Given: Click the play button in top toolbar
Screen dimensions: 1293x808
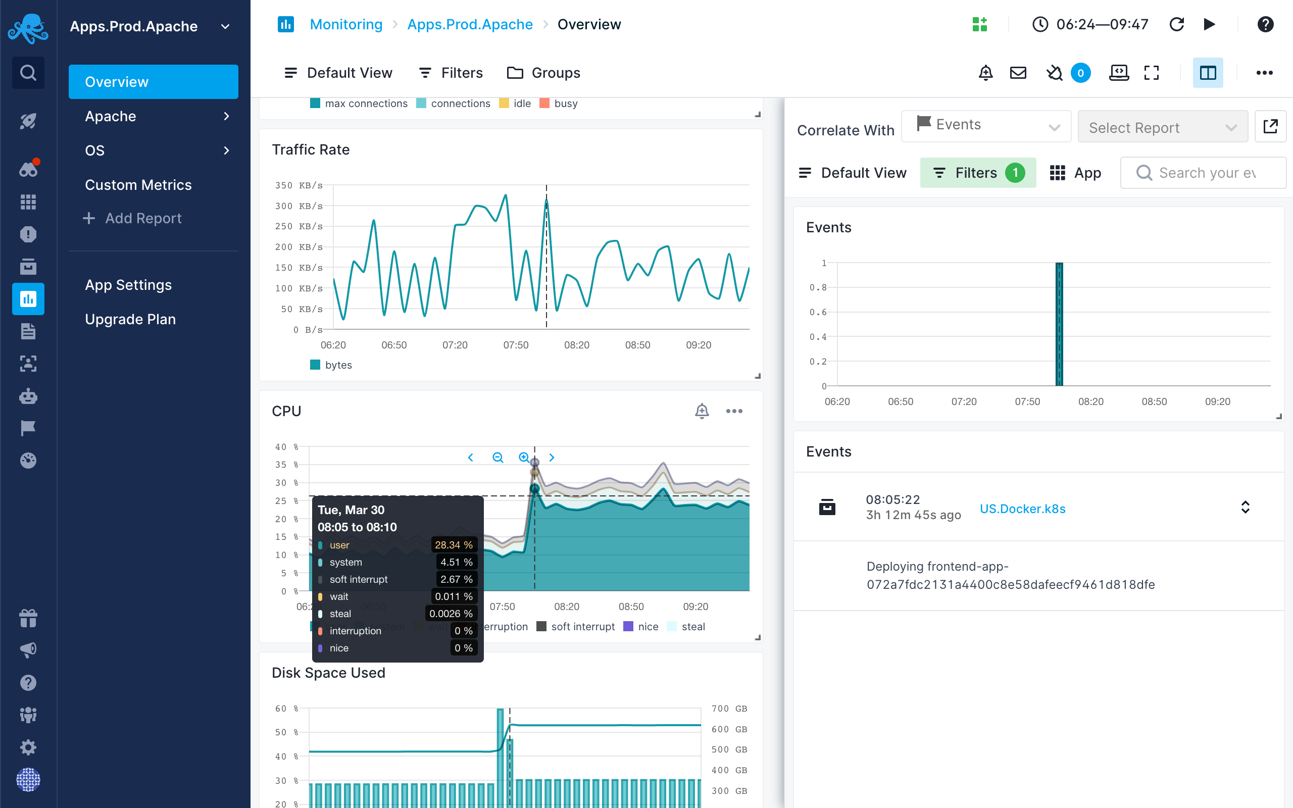Looking at the screenshot, I should click(x=1208, y=25).
